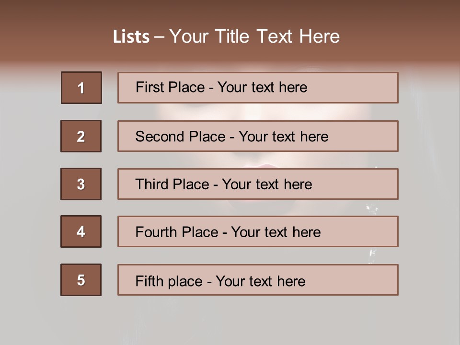Select the number 4 box
This screenshot has width=460, height=345.
(81, 231)
